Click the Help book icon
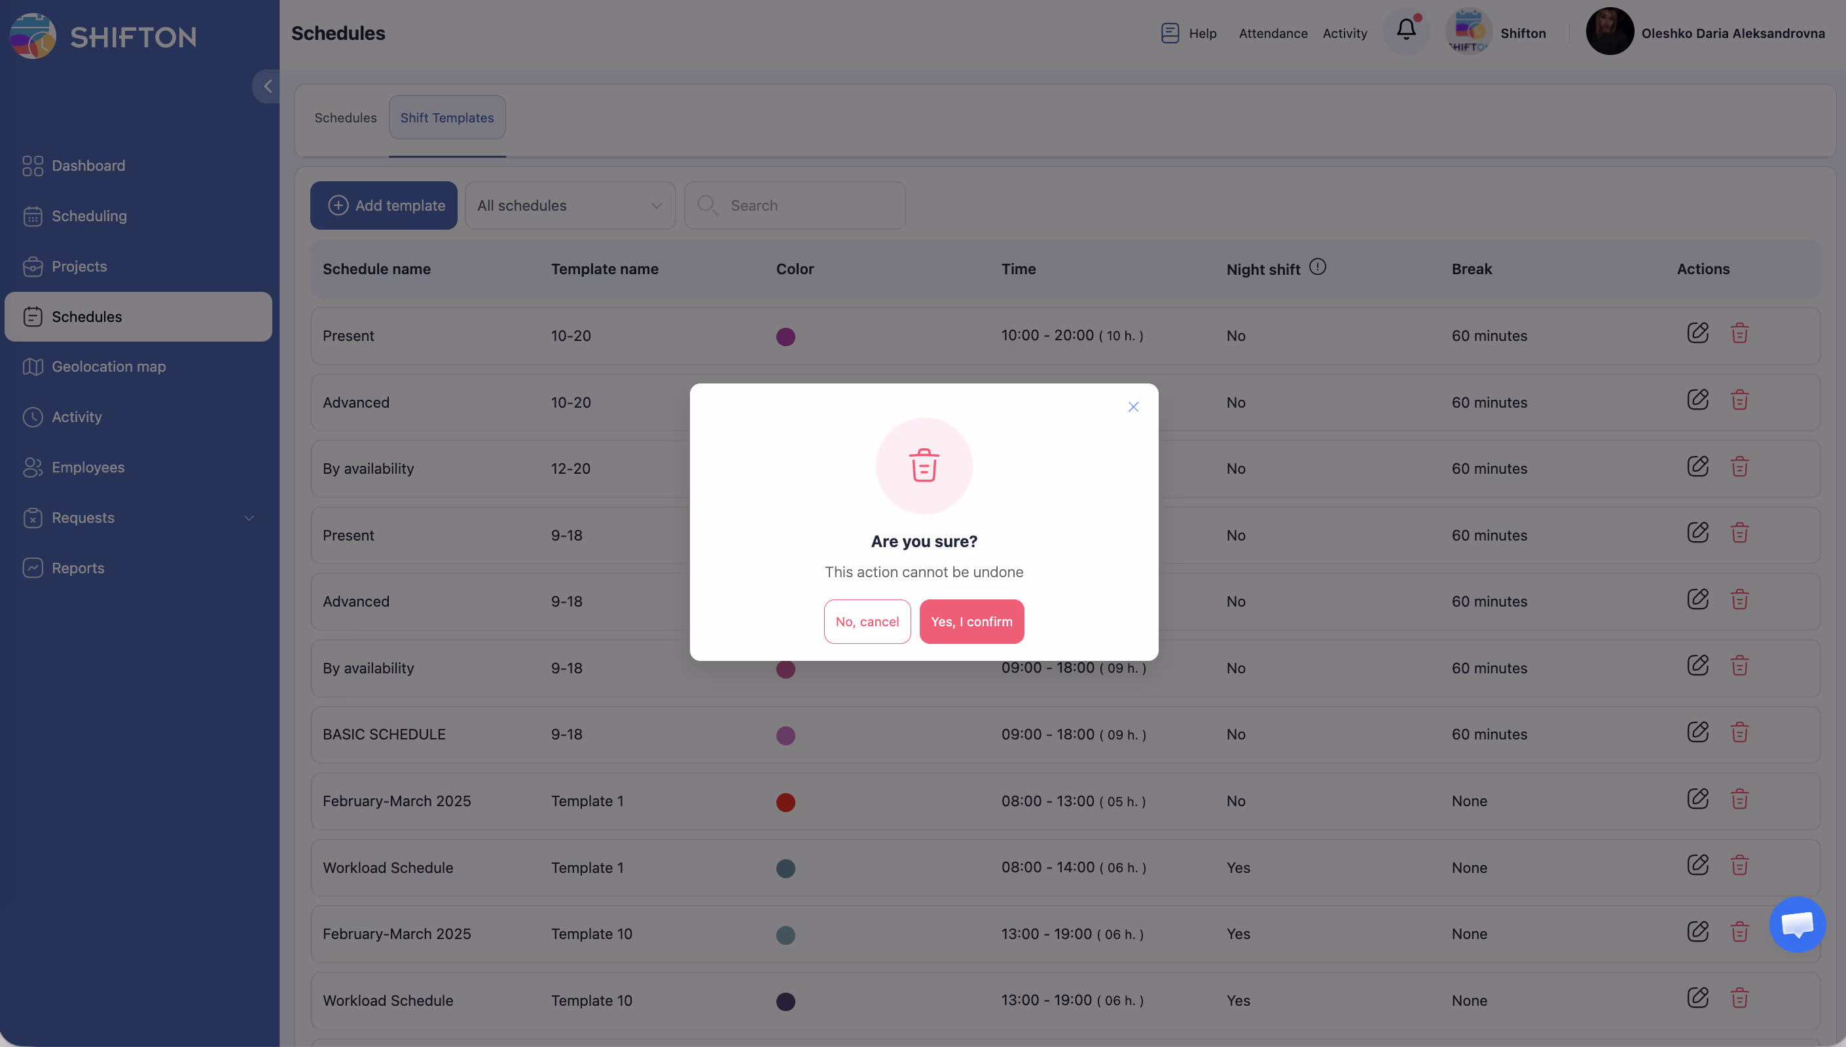Image resolution: width=1846 pixels, height=1047 pixels. [1169, 33]
